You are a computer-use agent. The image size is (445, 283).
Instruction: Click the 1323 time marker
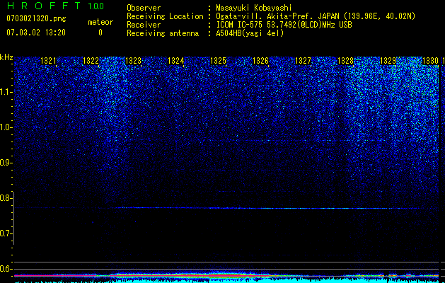tap(134, 60)
